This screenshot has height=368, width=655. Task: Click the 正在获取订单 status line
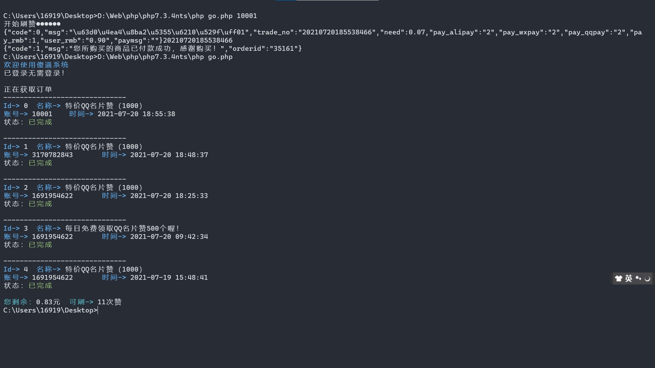(x=28, y=90)
